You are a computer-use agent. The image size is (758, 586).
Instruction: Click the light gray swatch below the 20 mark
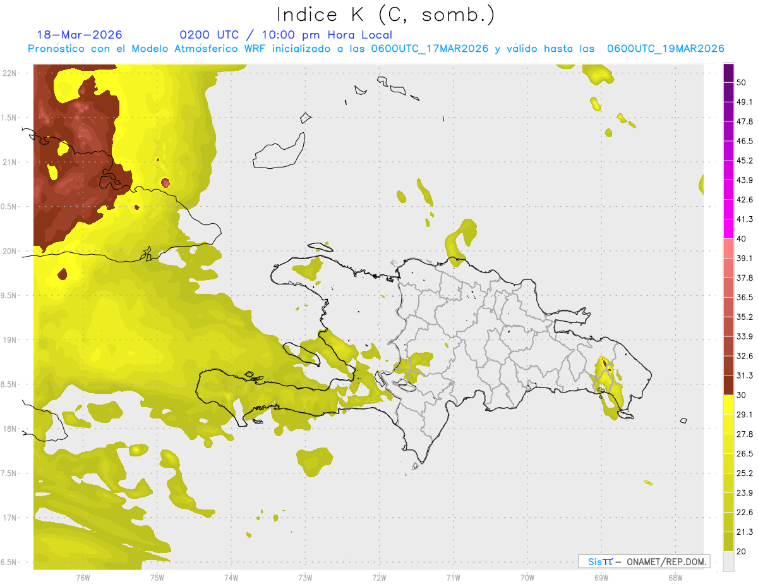click(728, 561)
